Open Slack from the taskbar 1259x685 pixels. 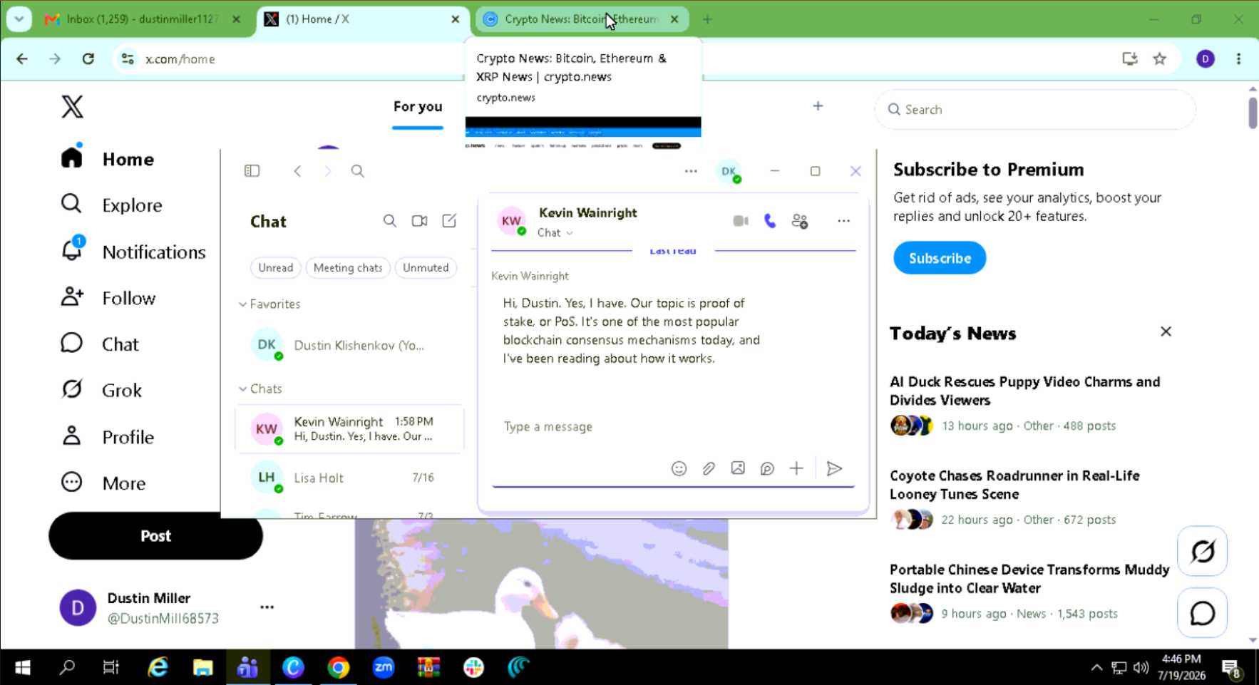coord(473,667)
